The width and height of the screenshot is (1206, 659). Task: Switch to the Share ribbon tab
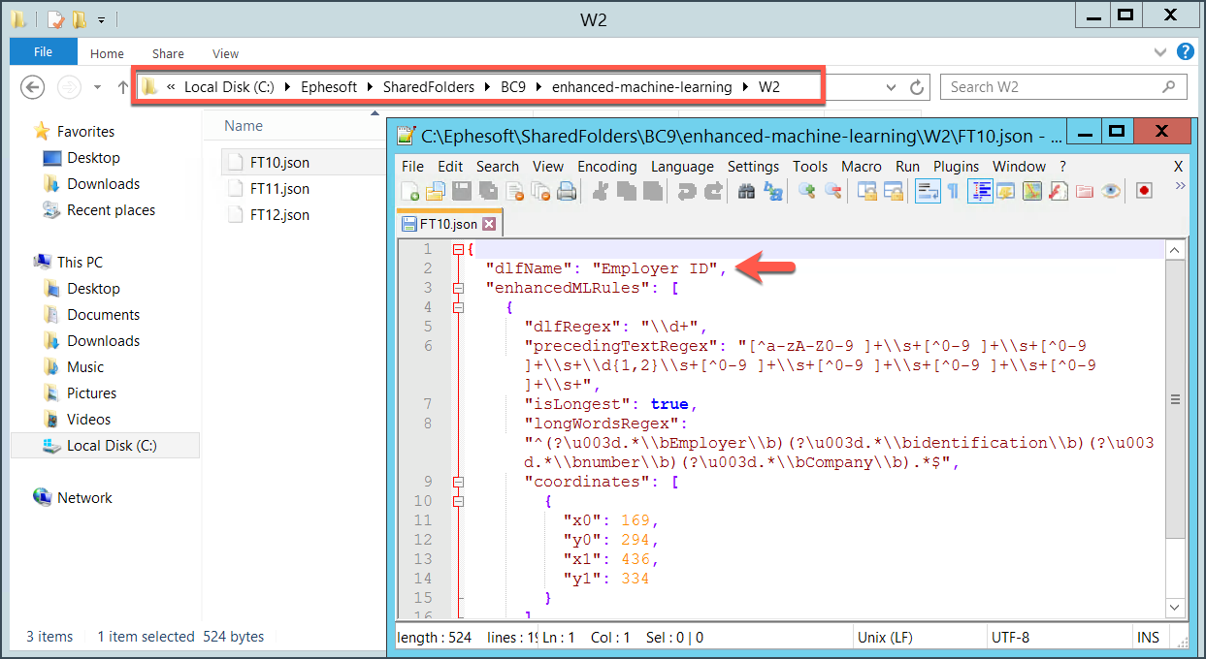click(x=168, y=53)
